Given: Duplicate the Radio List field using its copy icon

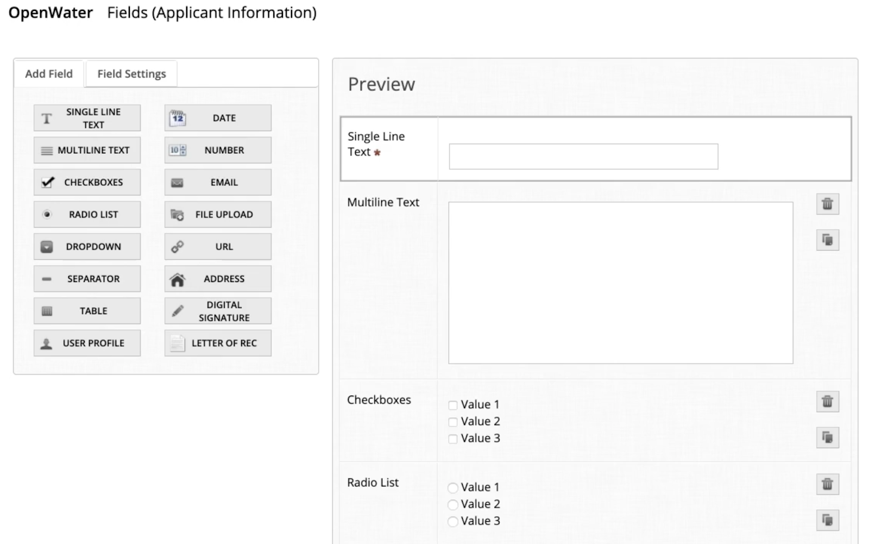Looking at the screenshot, I should pyautogui.click(x=827, y=519).
